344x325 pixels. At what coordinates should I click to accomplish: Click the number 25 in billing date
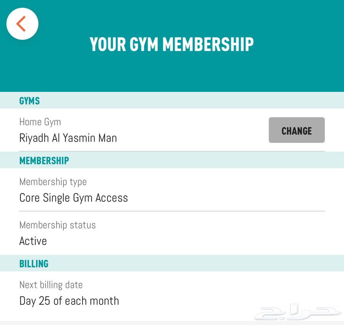[x=44, y=301]
